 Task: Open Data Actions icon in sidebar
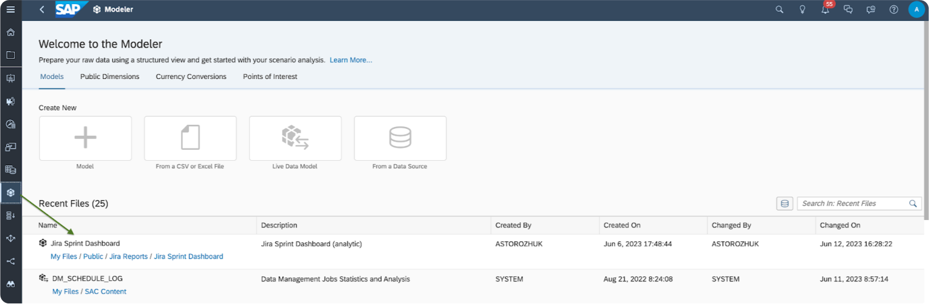[x=10, y=215]
